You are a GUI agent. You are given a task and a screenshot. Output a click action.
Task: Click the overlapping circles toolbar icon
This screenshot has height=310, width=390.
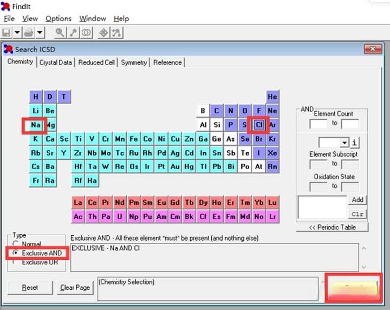pyautogui.click(x=86, y=33)
